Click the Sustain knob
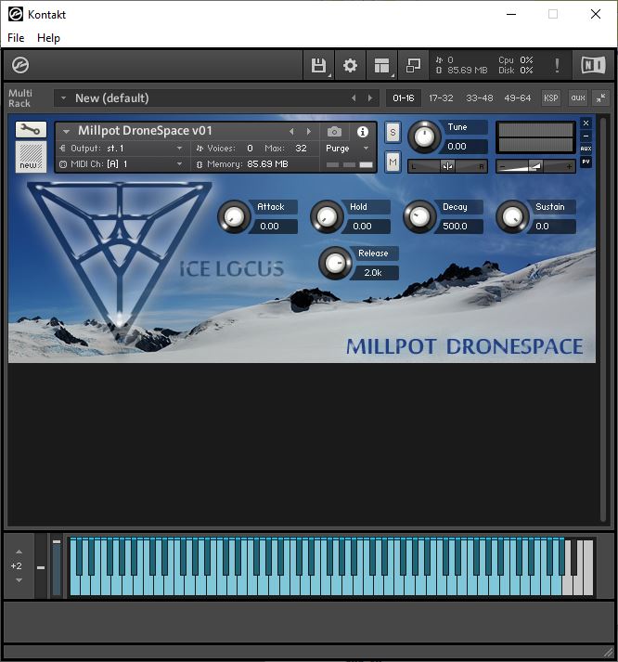Screen dimensions: 618x662 512,217
